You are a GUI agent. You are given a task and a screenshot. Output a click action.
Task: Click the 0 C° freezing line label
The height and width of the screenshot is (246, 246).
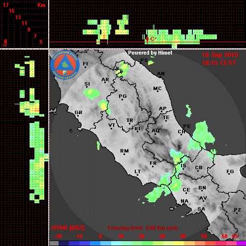coord(151,39)
